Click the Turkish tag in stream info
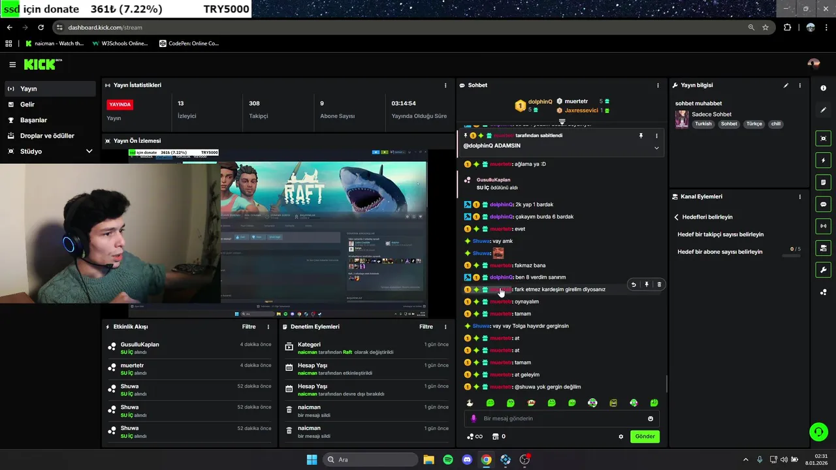This screenshot has height=470, width=836. pos(703,124)
